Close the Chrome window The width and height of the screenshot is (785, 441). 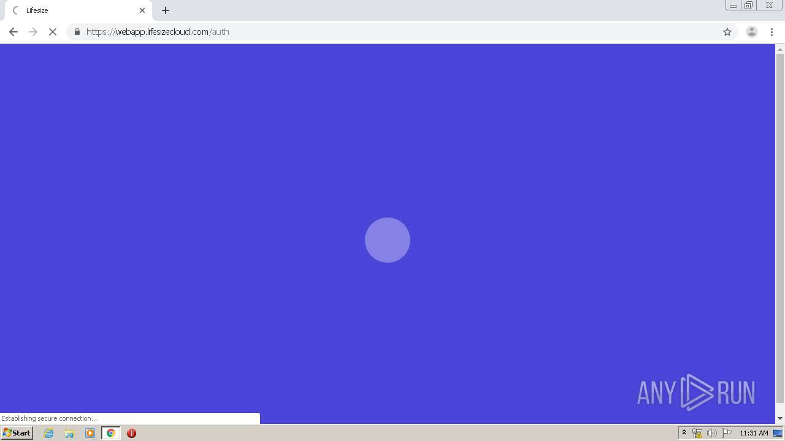tap(769, 6)
